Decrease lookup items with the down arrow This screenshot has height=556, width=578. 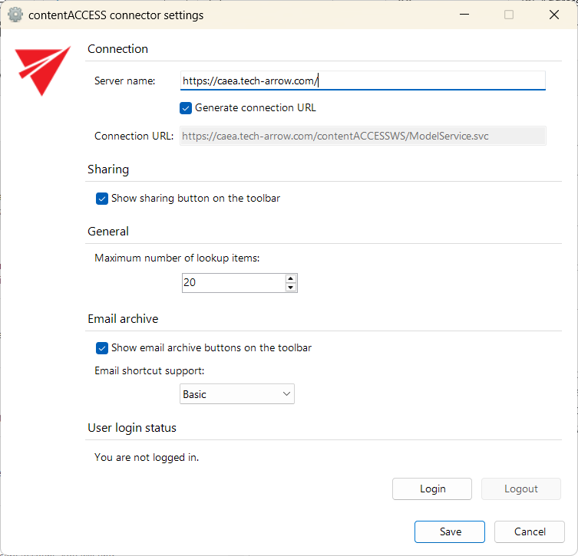[x=290, y=288]
